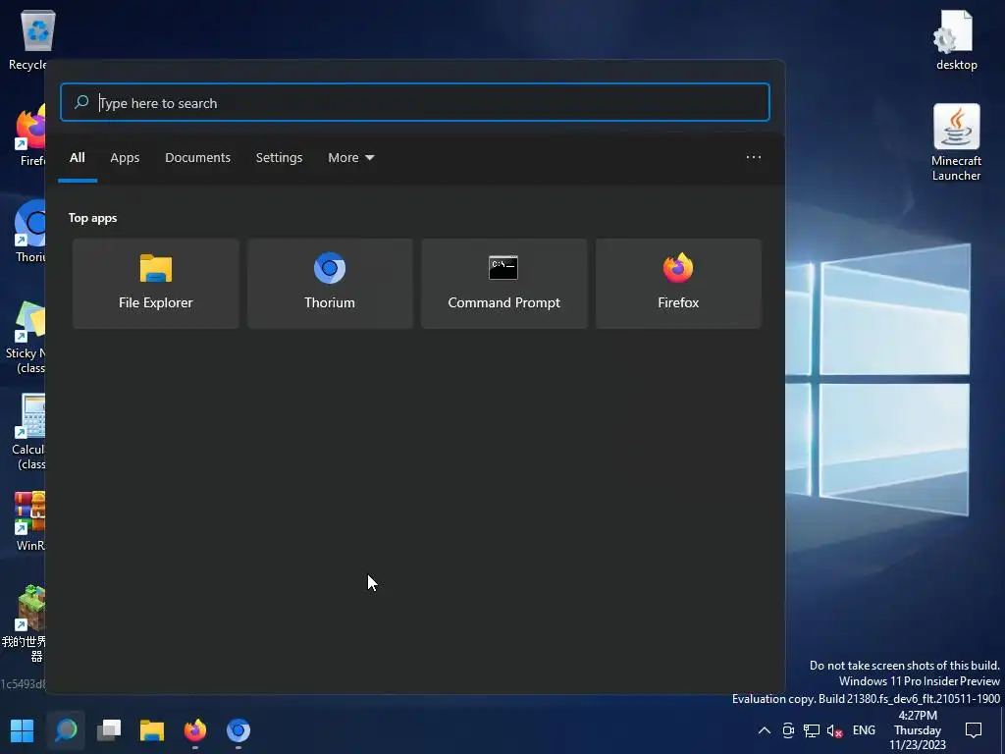
Task: Select the All search tab
Action: click(77, 158)
